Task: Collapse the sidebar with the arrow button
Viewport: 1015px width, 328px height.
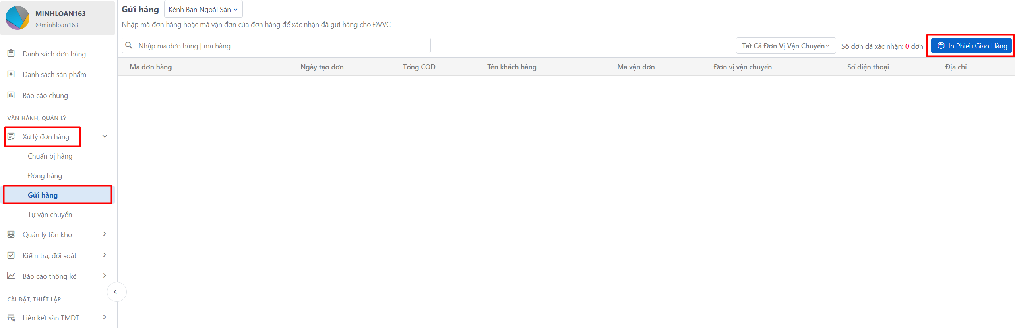Action: coord(116,292)
